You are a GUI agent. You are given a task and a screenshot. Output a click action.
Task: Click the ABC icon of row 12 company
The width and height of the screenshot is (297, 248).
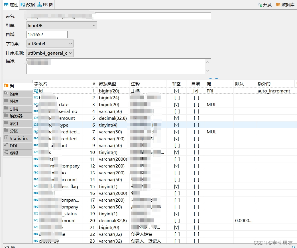coord(36,166)
